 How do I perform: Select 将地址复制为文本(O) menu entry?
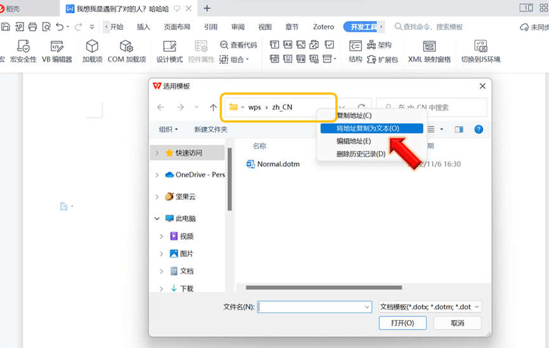coord(367,128)
